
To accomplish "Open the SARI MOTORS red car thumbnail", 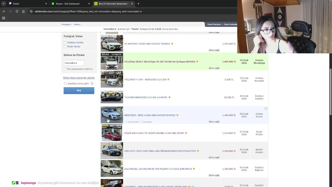I will (112, 133).
